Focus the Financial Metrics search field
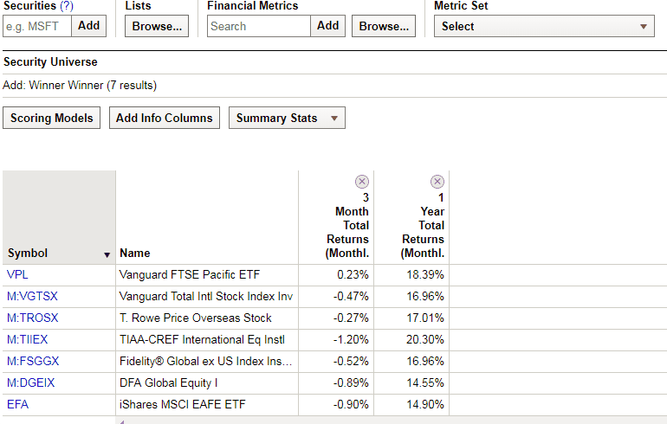Viewport: 667px width, 424px height. coord(259,26)
